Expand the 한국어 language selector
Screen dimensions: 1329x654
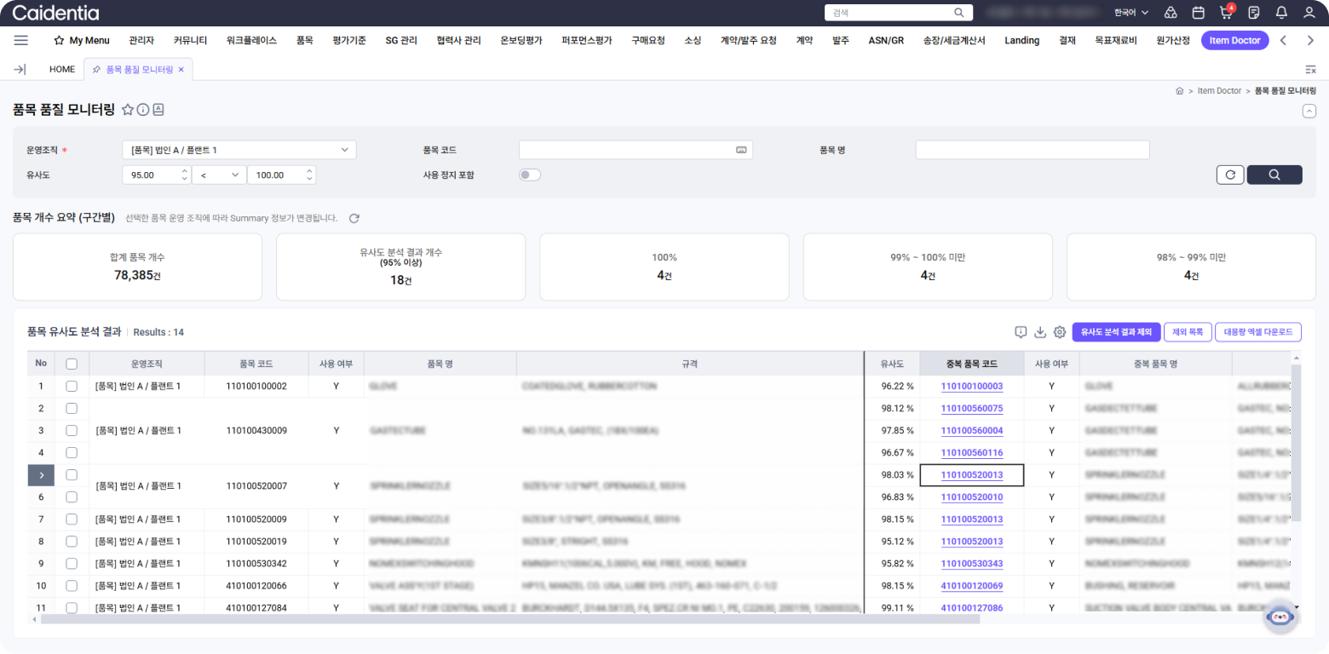point(1131,13)
